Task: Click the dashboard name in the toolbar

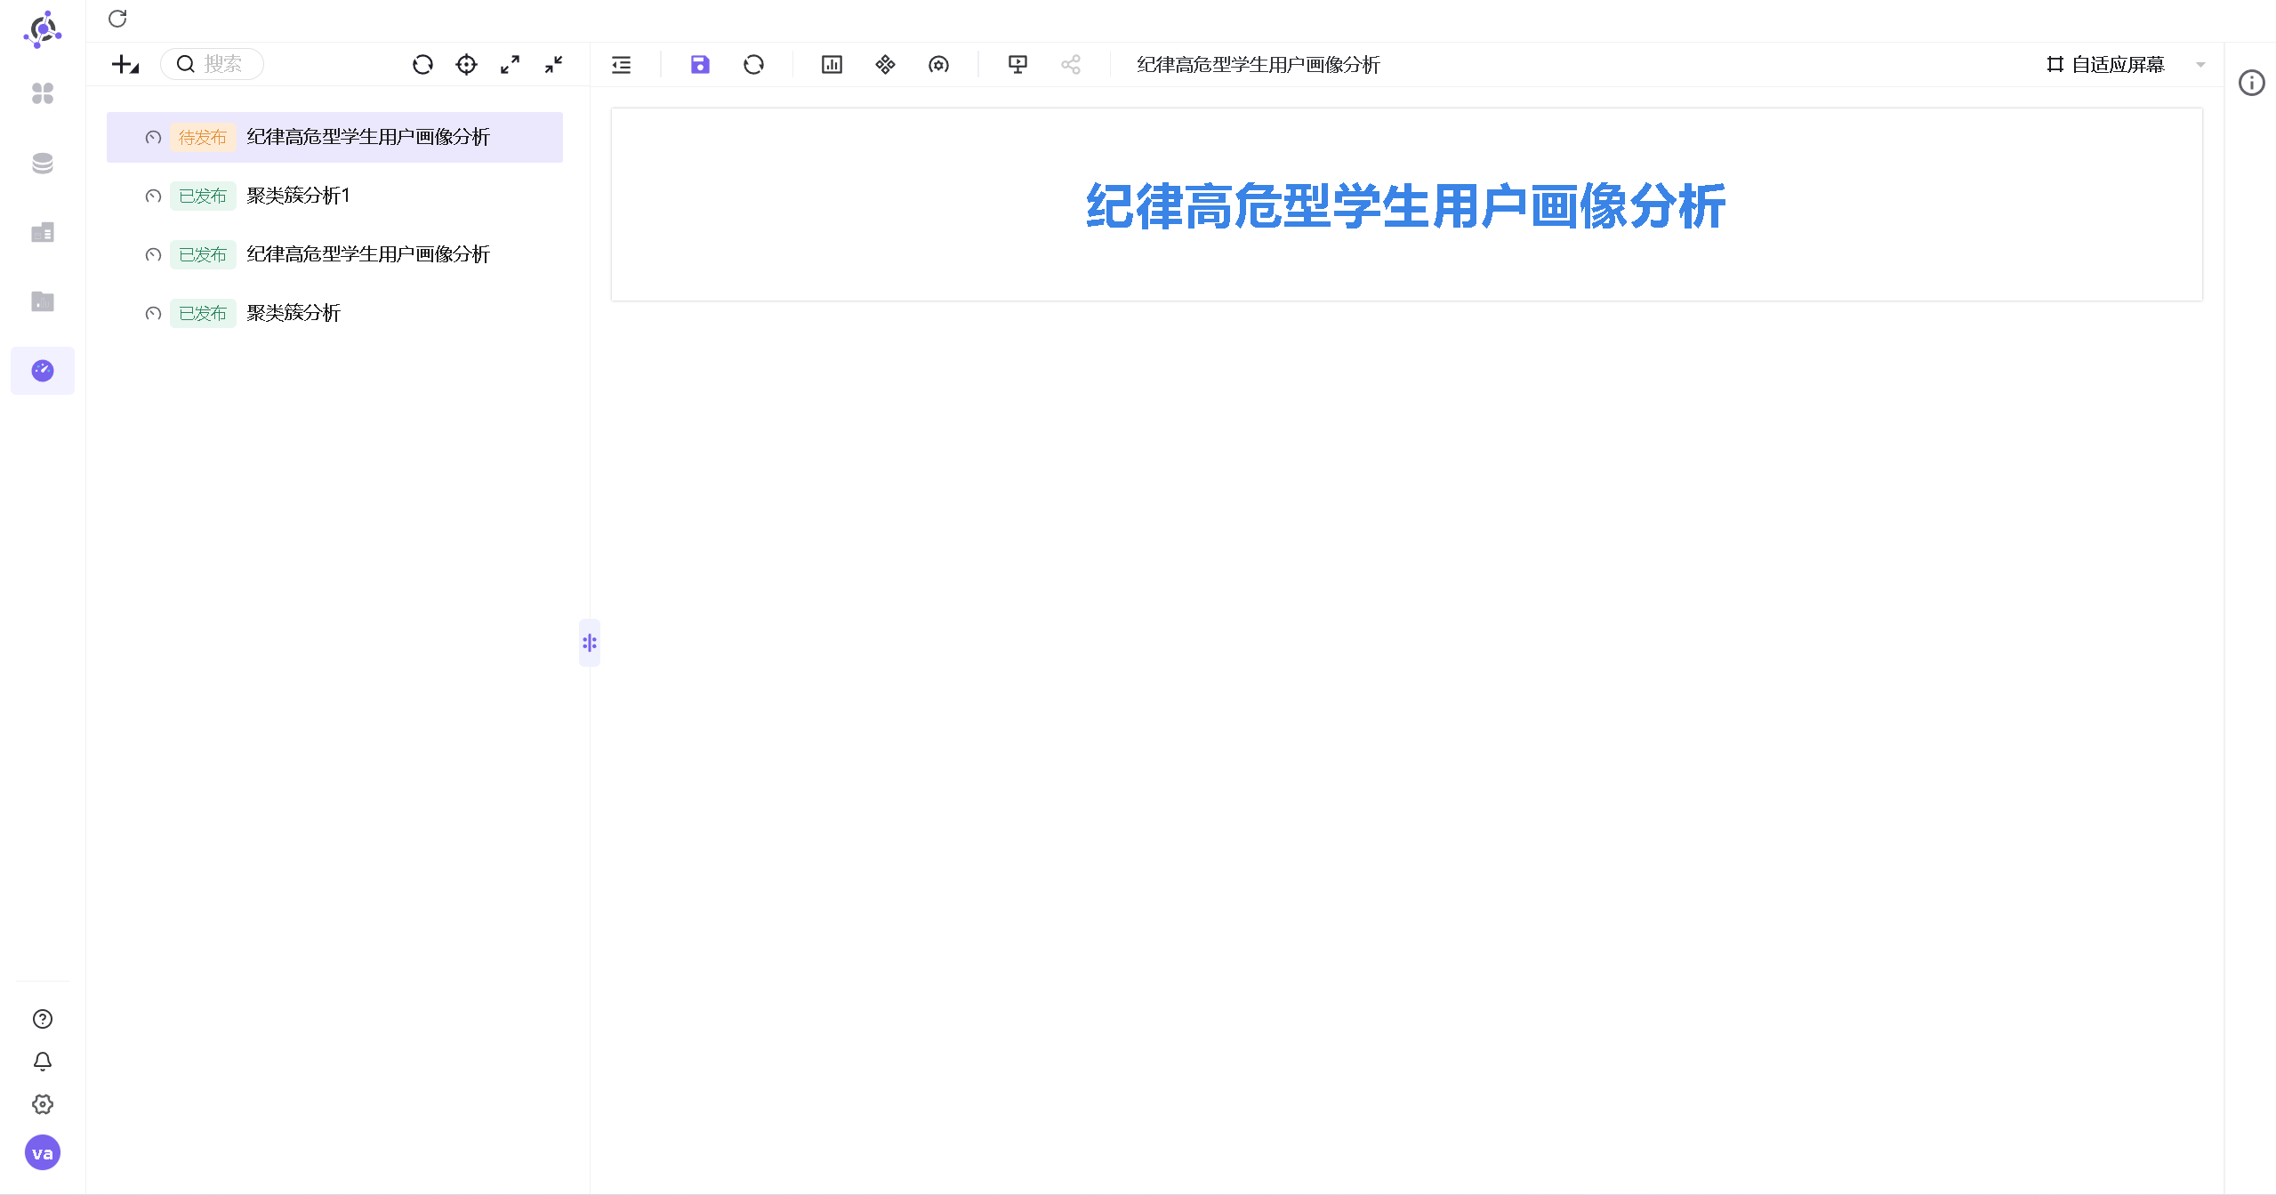Action: 1258,64
